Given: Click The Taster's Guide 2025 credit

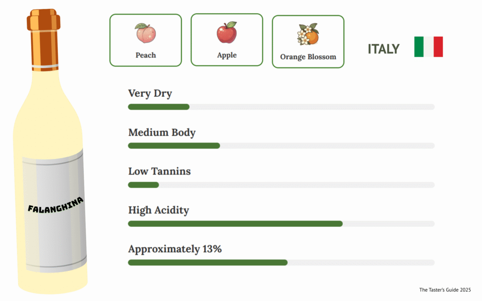Looking at the screenshot, I should [x=445, y=290].
